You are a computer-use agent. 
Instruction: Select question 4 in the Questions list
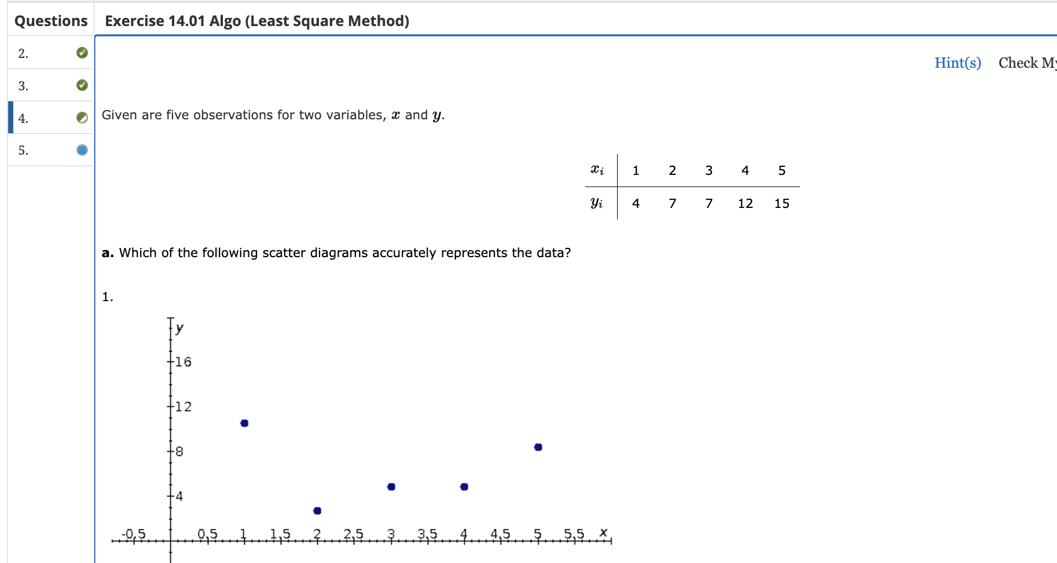(23, 119)
